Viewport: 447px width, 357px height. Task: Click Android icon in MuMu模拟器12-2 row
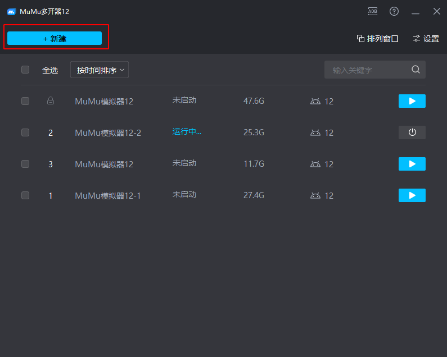(x=315, y=132)
